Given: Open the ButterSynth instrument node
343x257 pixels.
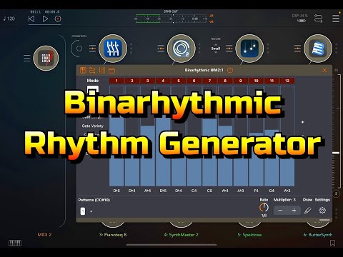Looking at the screenshot, I should point(318,49).
